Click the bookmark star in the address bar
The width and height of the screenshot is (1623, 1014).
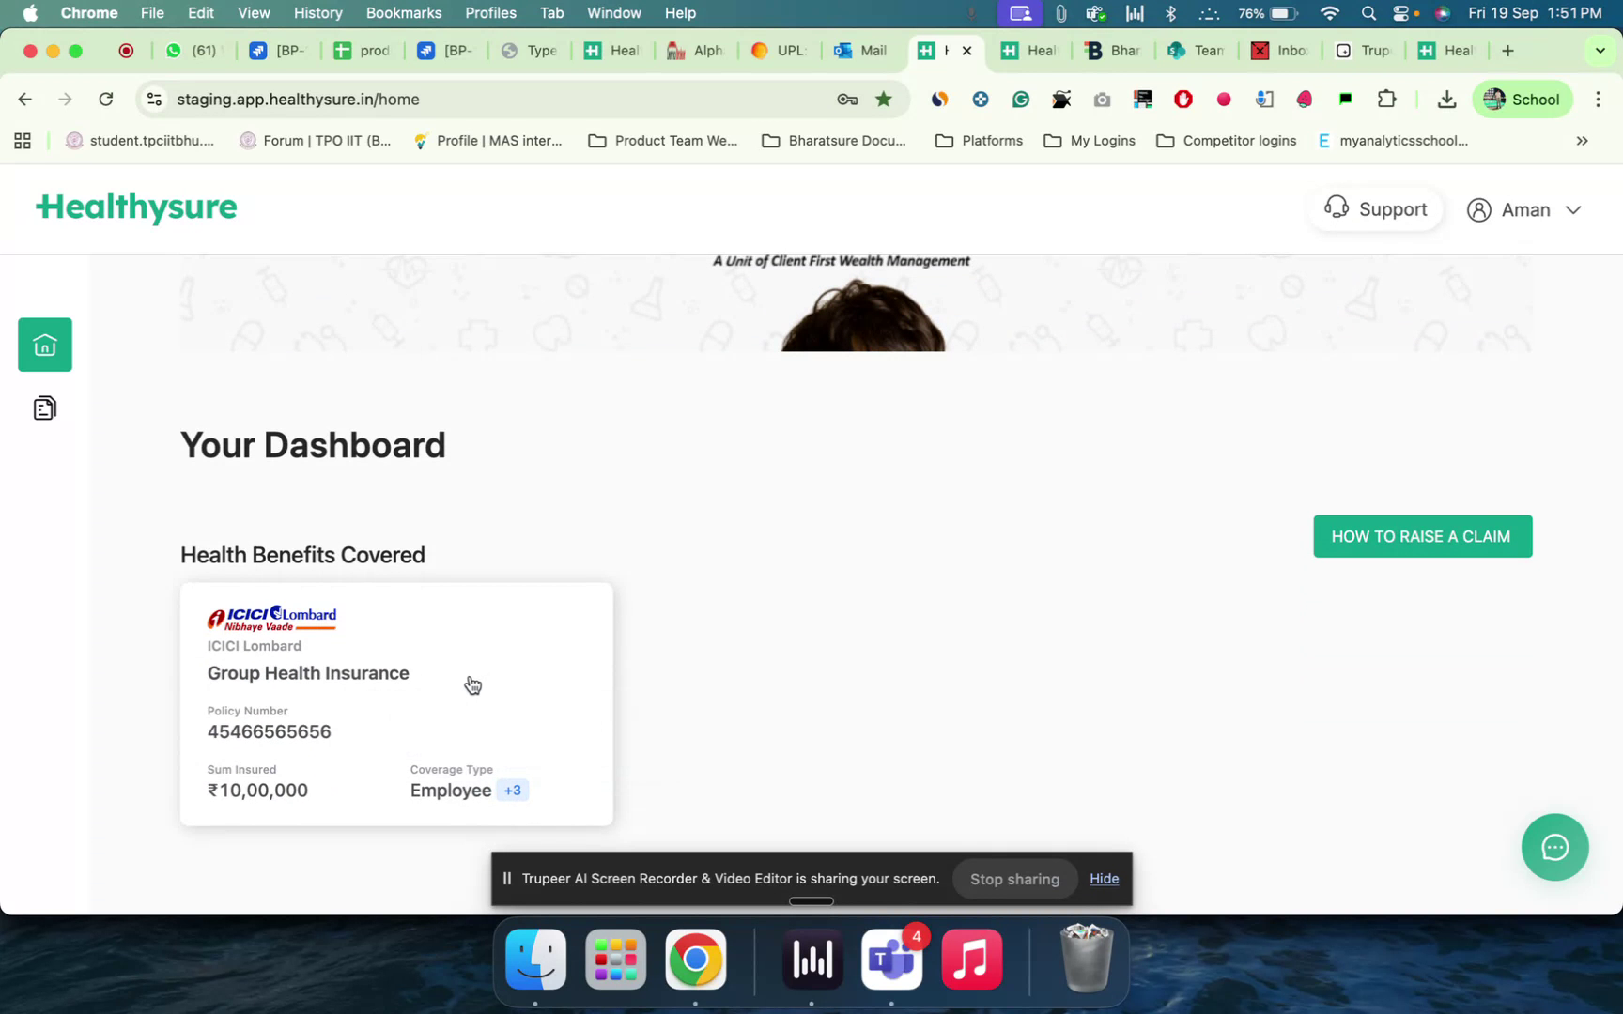click(x=883, y=99)
